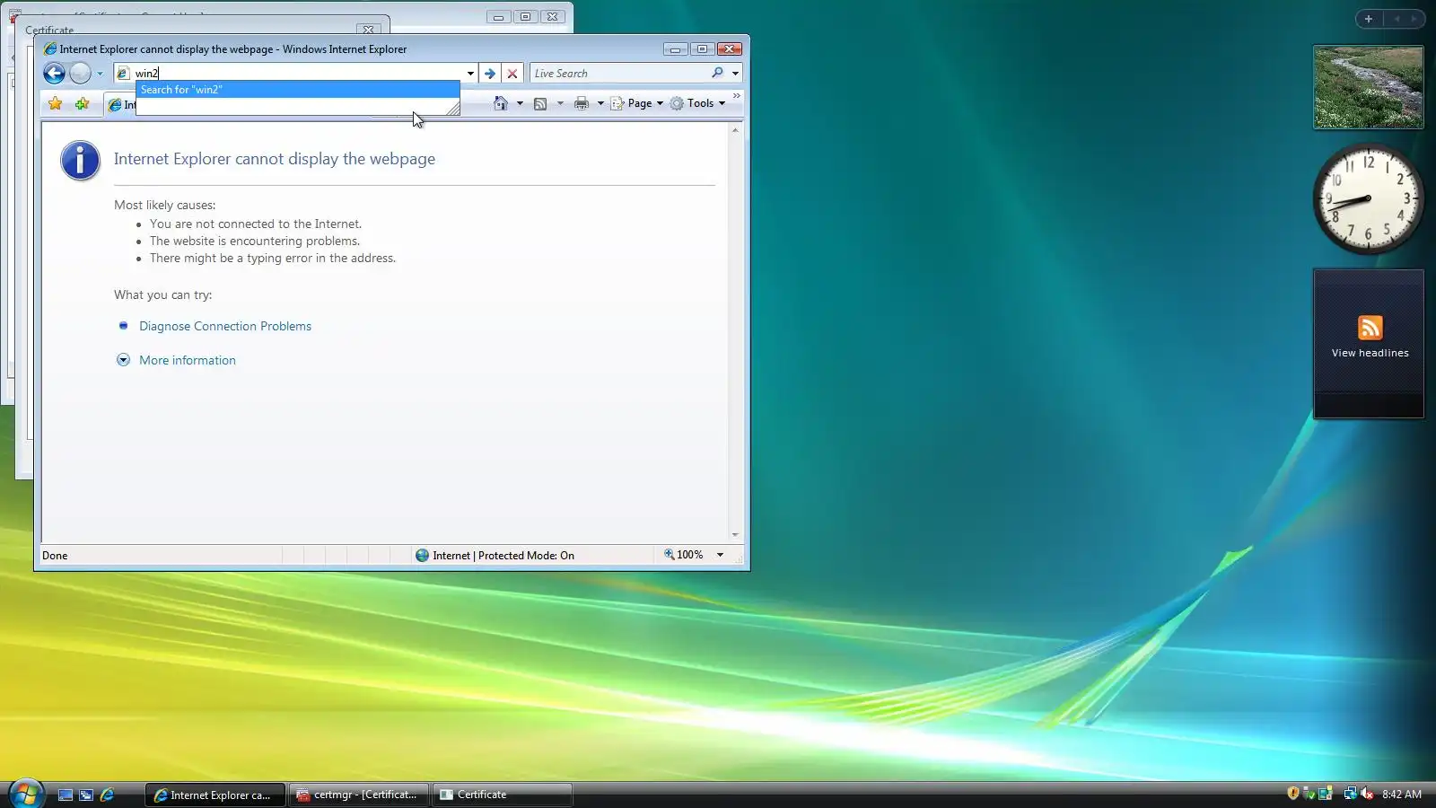Click the network connection tray icon

click(x=1350, y=794)
